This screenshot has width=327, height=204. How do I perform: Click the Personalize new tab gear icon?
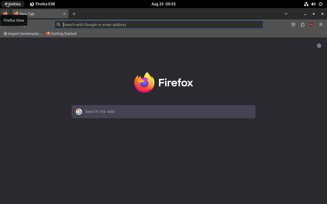(x=319, y=46)
